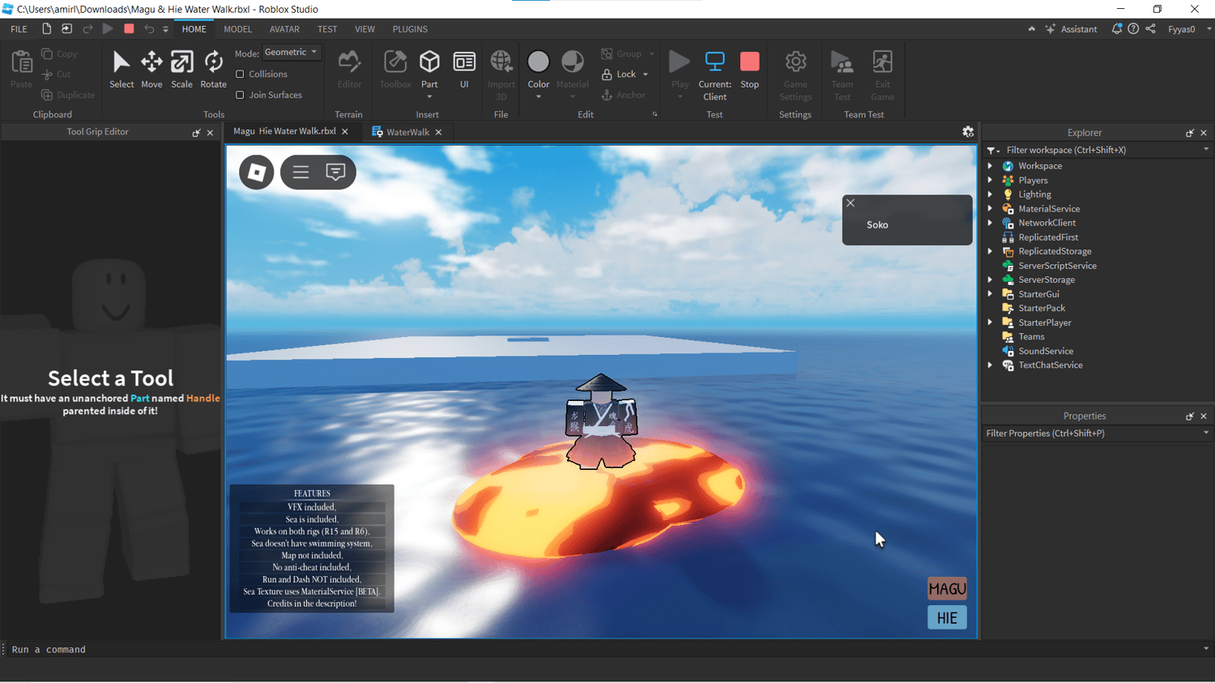The image size is (1215, 683).
Task: Toggle Current: Client view
Action: coord(714,75)
